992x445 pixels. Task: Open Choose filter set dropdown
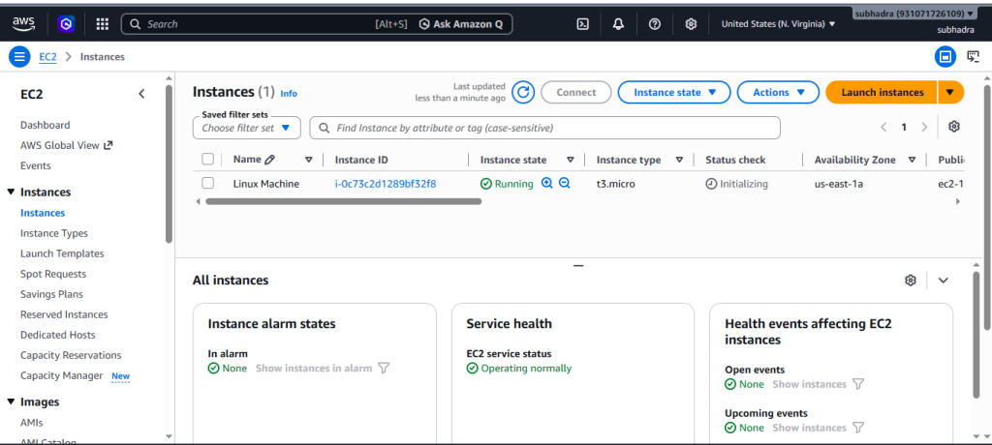[x=247, y=128]
